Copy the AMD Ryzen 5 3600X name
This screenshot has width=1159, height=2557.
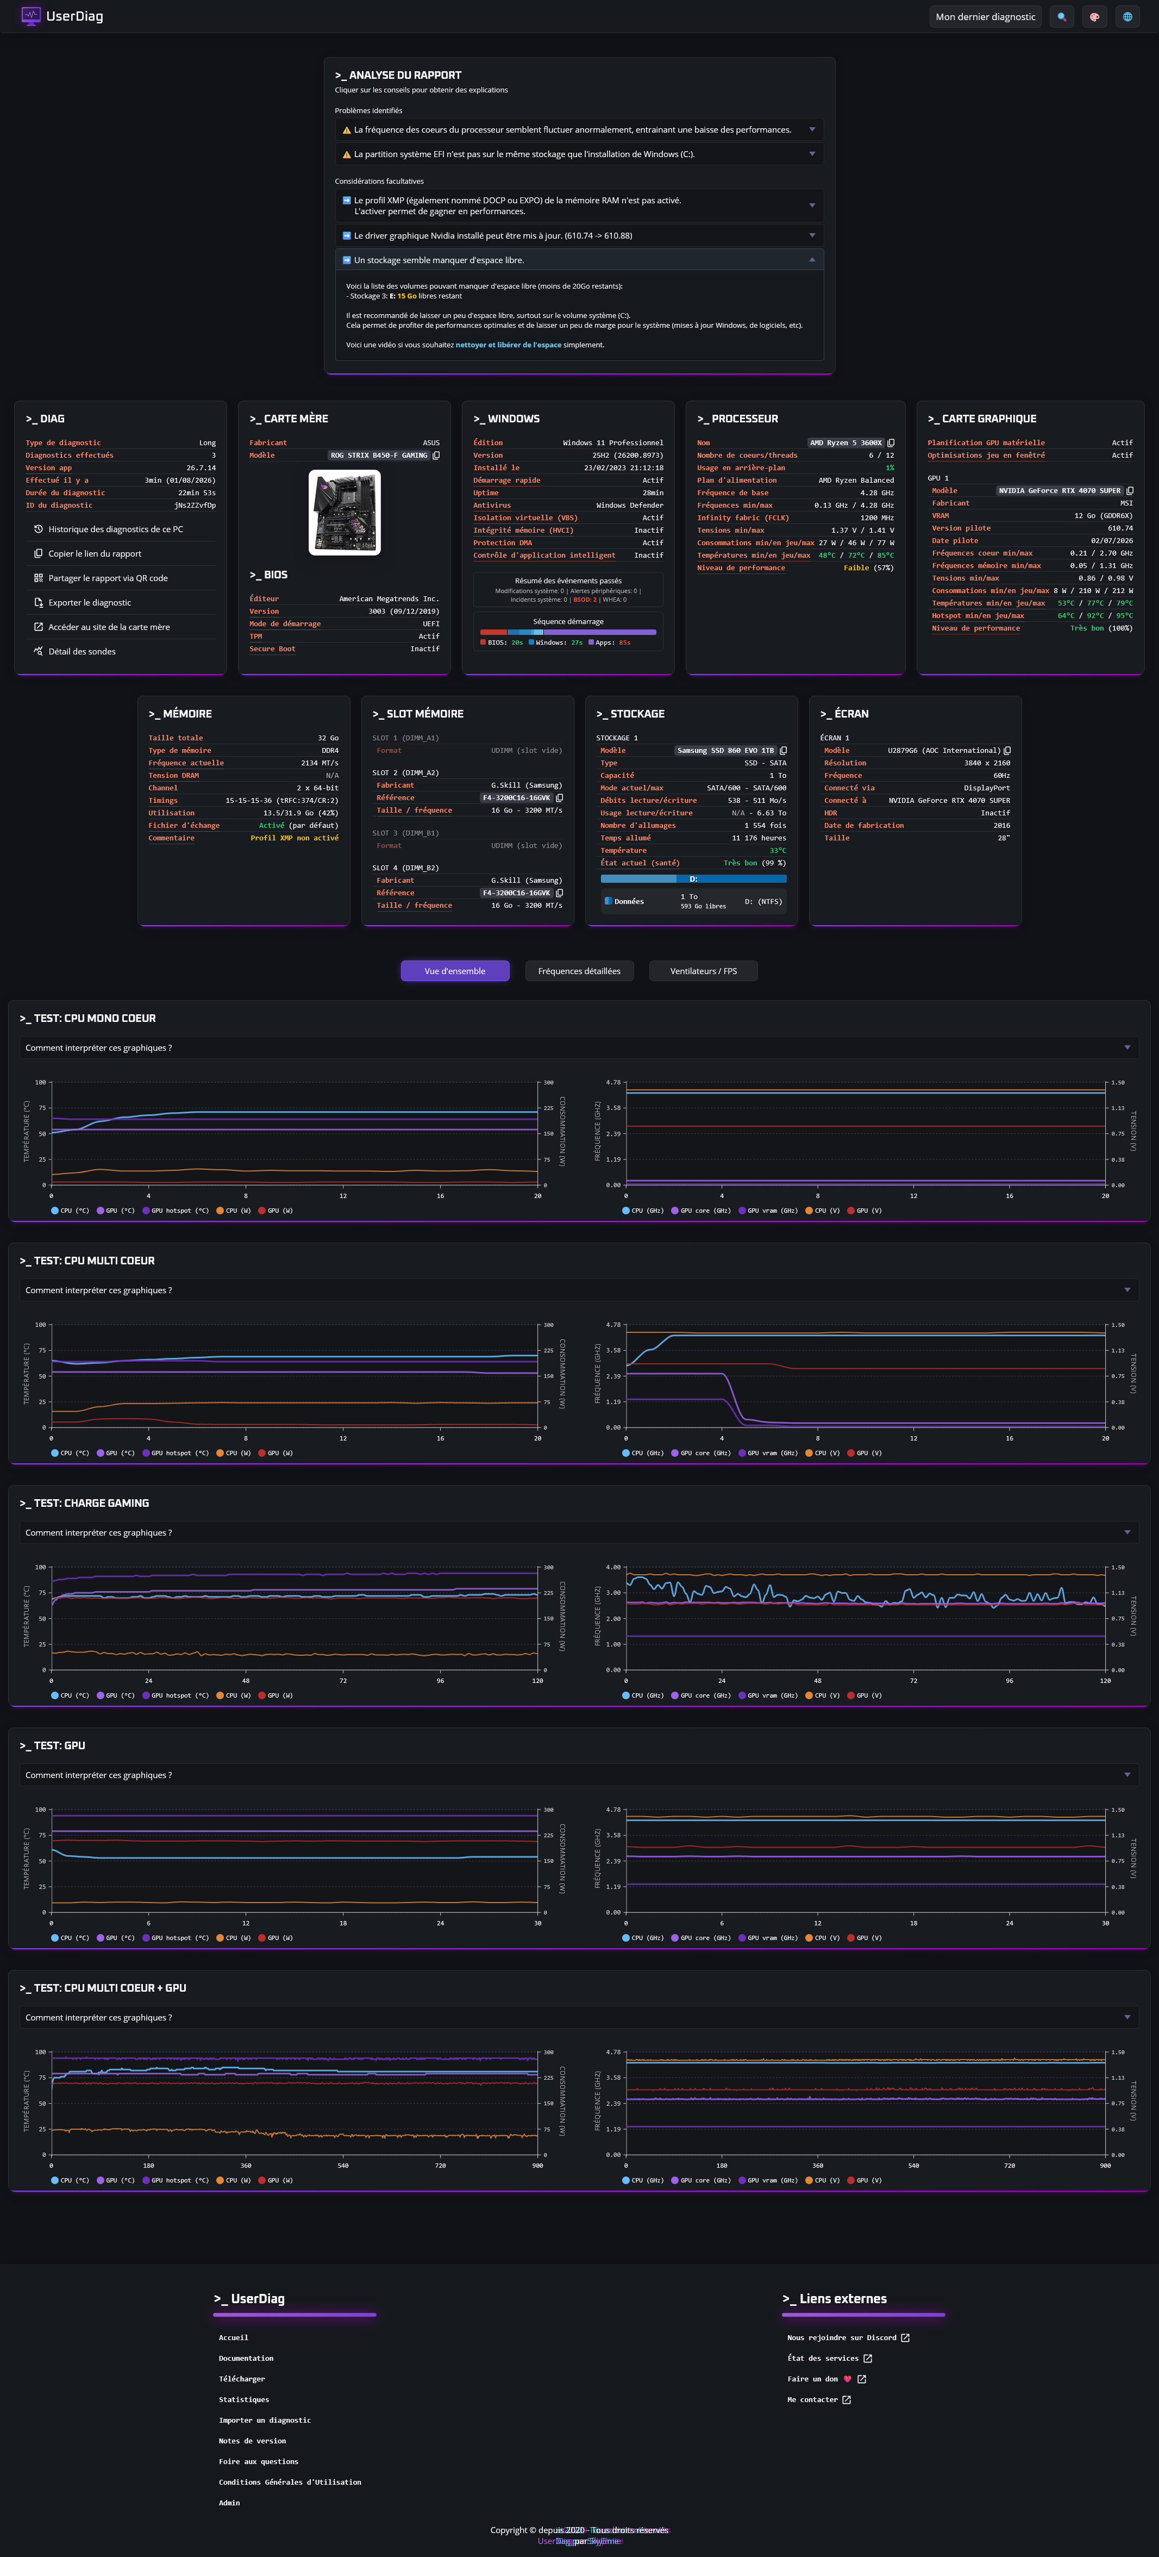(890, 442)
